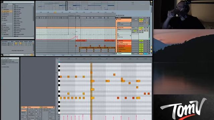Select the EQ Three device
This screenshot has height=120, width=214.
(x=18, y=25)
